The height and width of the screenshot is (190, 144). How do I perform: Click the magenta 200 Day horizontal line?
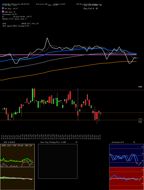coord(68,55)
